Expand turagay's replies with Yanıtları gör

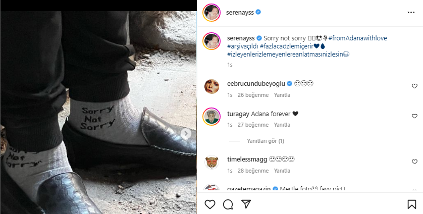(x=265, y=141)
